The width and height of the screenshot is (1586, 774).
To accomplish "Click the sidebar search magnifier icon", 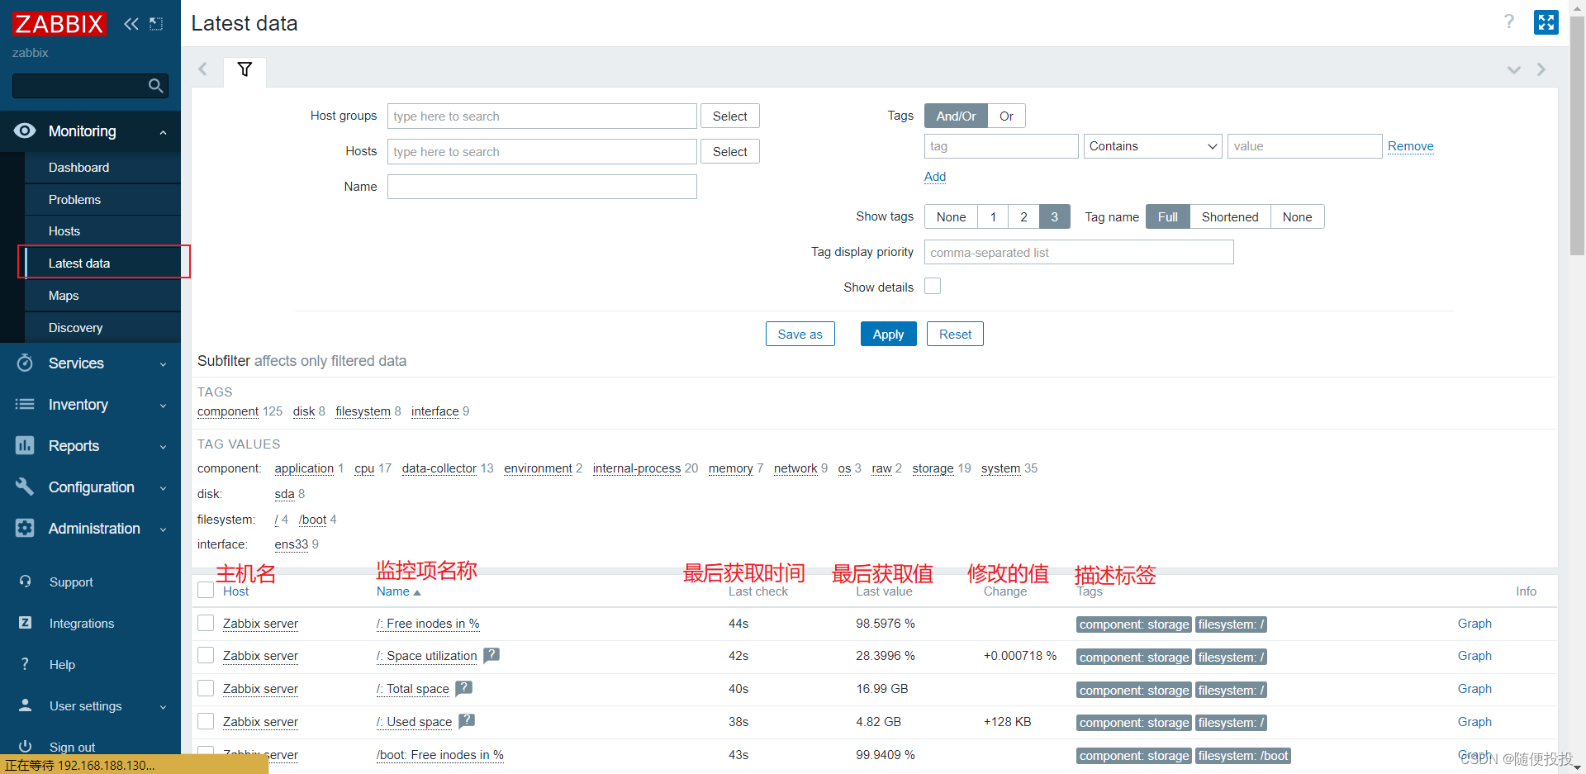I will coord(155,86).
